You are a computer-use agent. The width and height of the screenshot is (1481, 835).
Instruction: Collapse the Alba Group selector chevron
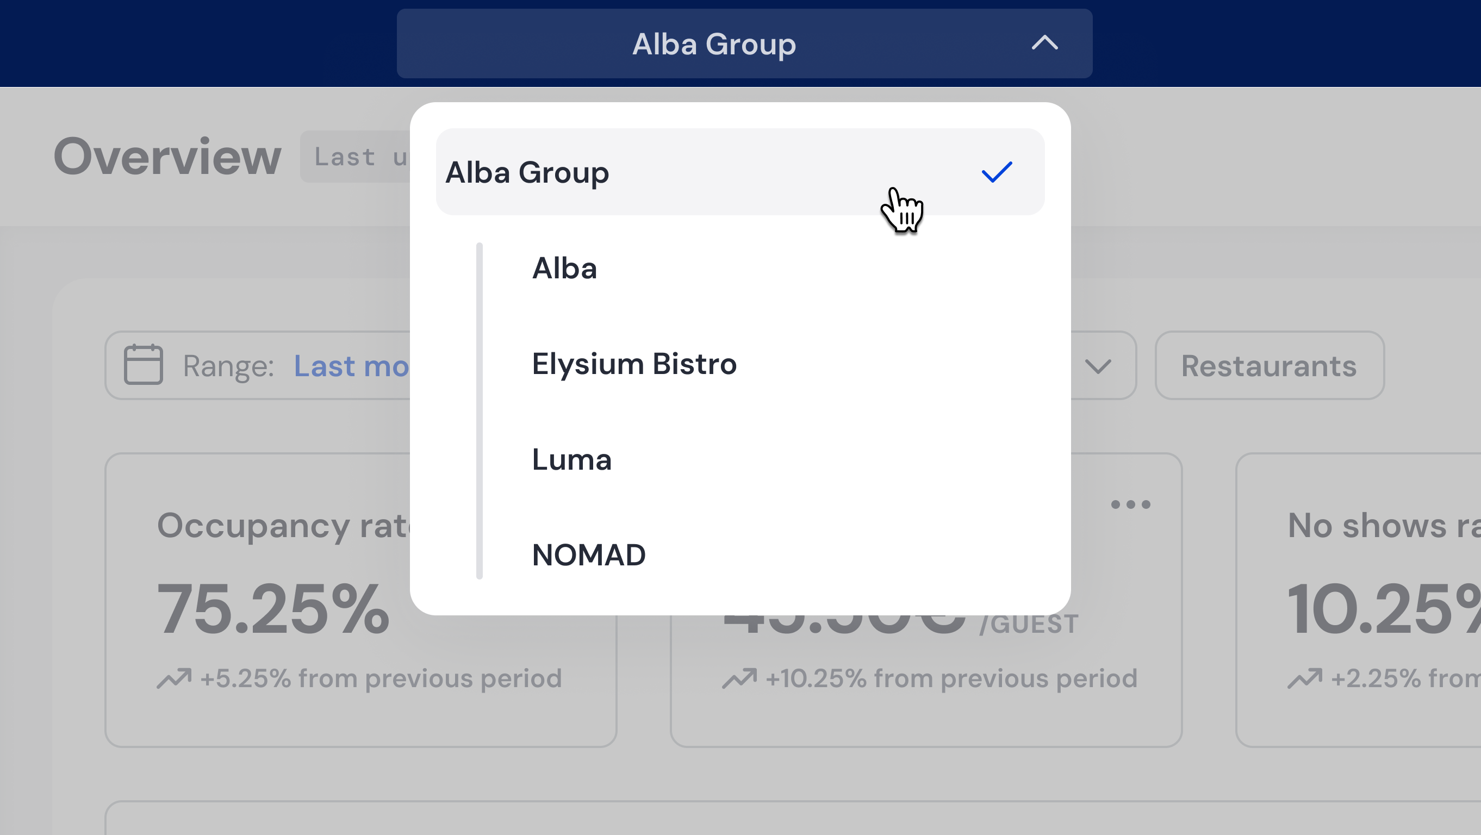[x=1044, y=43]
